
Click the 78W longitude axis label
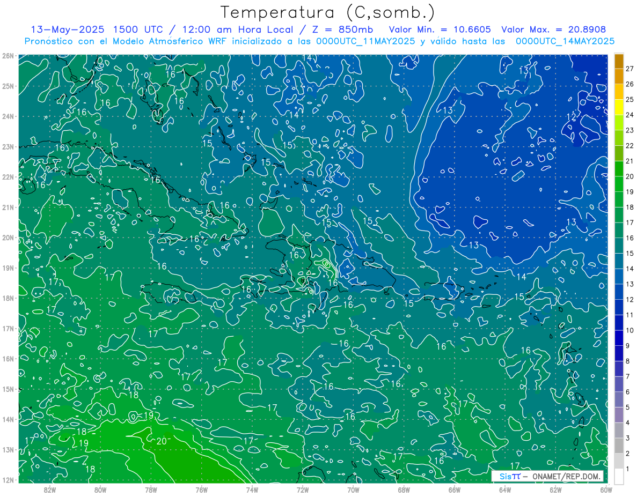pyautogui.click(x=151, y=489)
